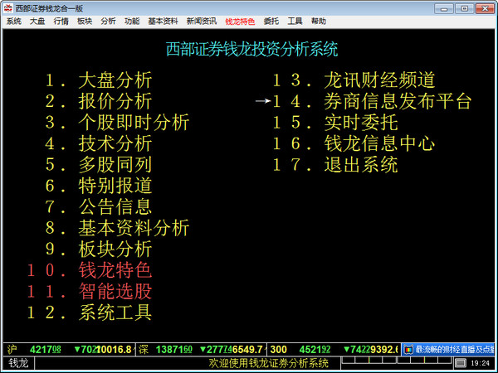Open the 板块 menu
498x373 pixels.
85,22
